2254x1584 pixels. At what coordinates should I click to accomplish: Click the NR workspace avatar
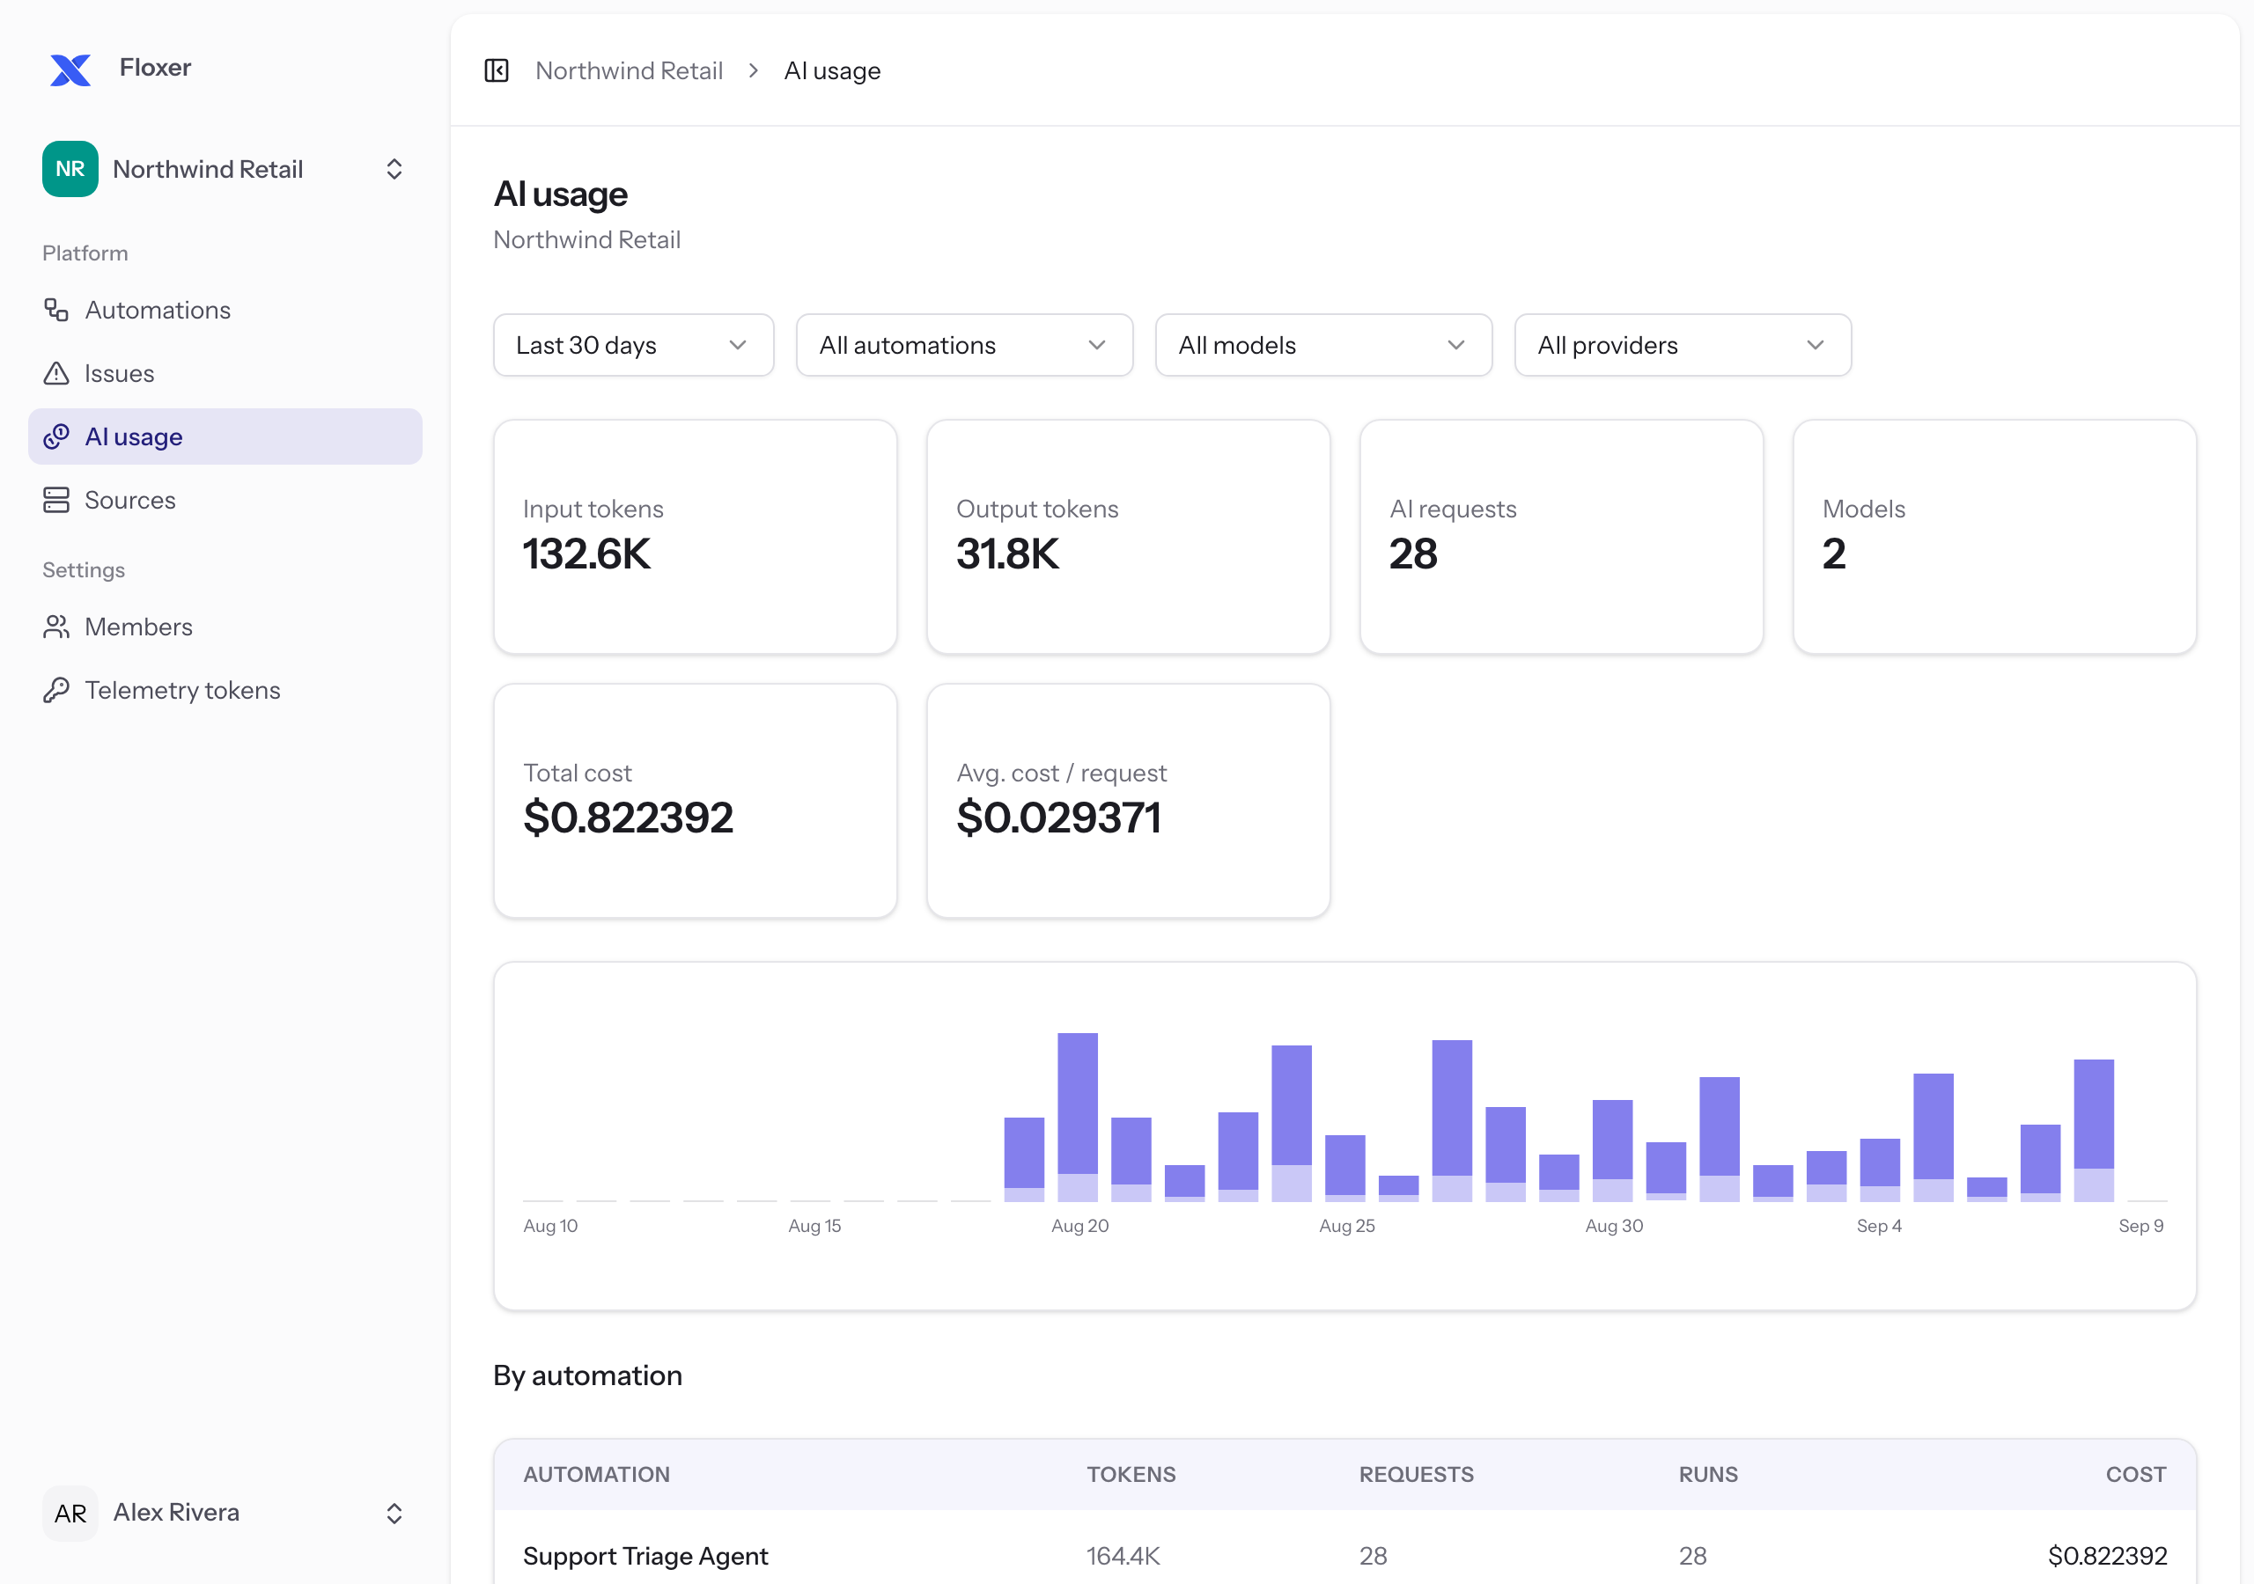click(x=70, y=169)
